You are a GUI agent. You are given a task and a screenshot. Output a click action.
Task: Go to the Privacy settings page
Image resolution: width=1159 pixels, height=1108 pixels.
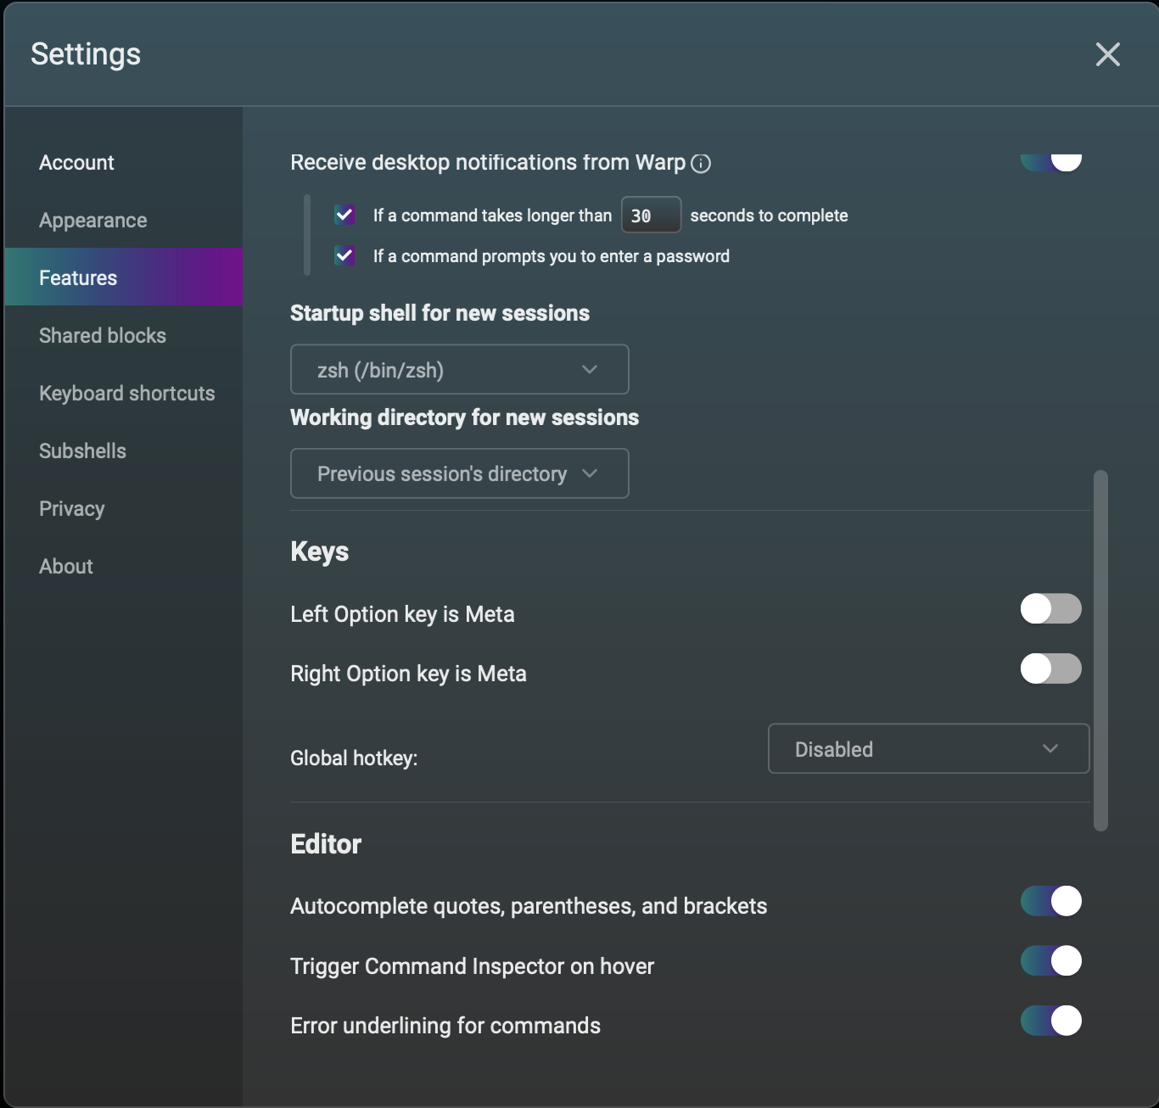tap(71, 508)
